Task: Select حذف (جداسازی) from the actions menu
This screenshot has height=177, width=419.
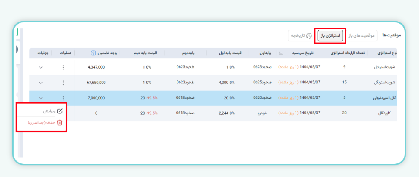Action: click(x=42, y=123)
